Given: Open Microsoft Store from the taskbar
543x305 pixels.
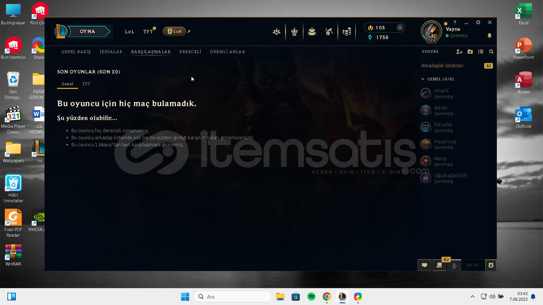Looking at the screenshot, I should click(296, 297).
